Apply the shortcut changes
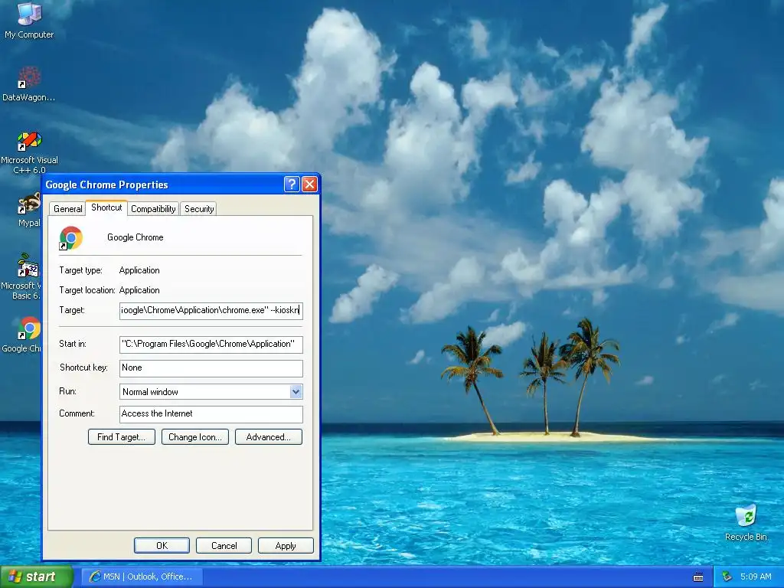784x588 pixels. click(x=286, y=545)
